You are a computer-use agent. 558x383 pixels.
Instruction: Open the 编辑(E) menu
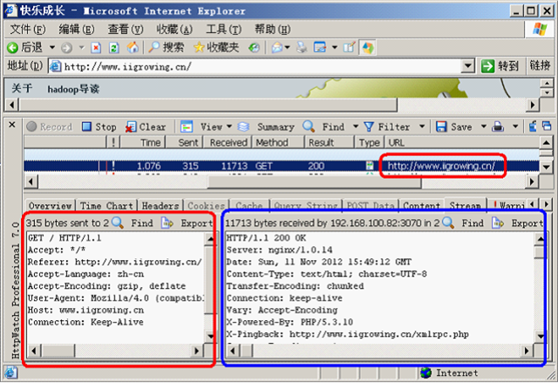pos(77,30)
